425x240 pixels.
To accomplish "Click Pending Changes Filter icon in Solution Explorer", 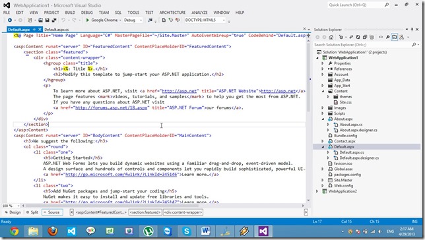I will 341,37.
